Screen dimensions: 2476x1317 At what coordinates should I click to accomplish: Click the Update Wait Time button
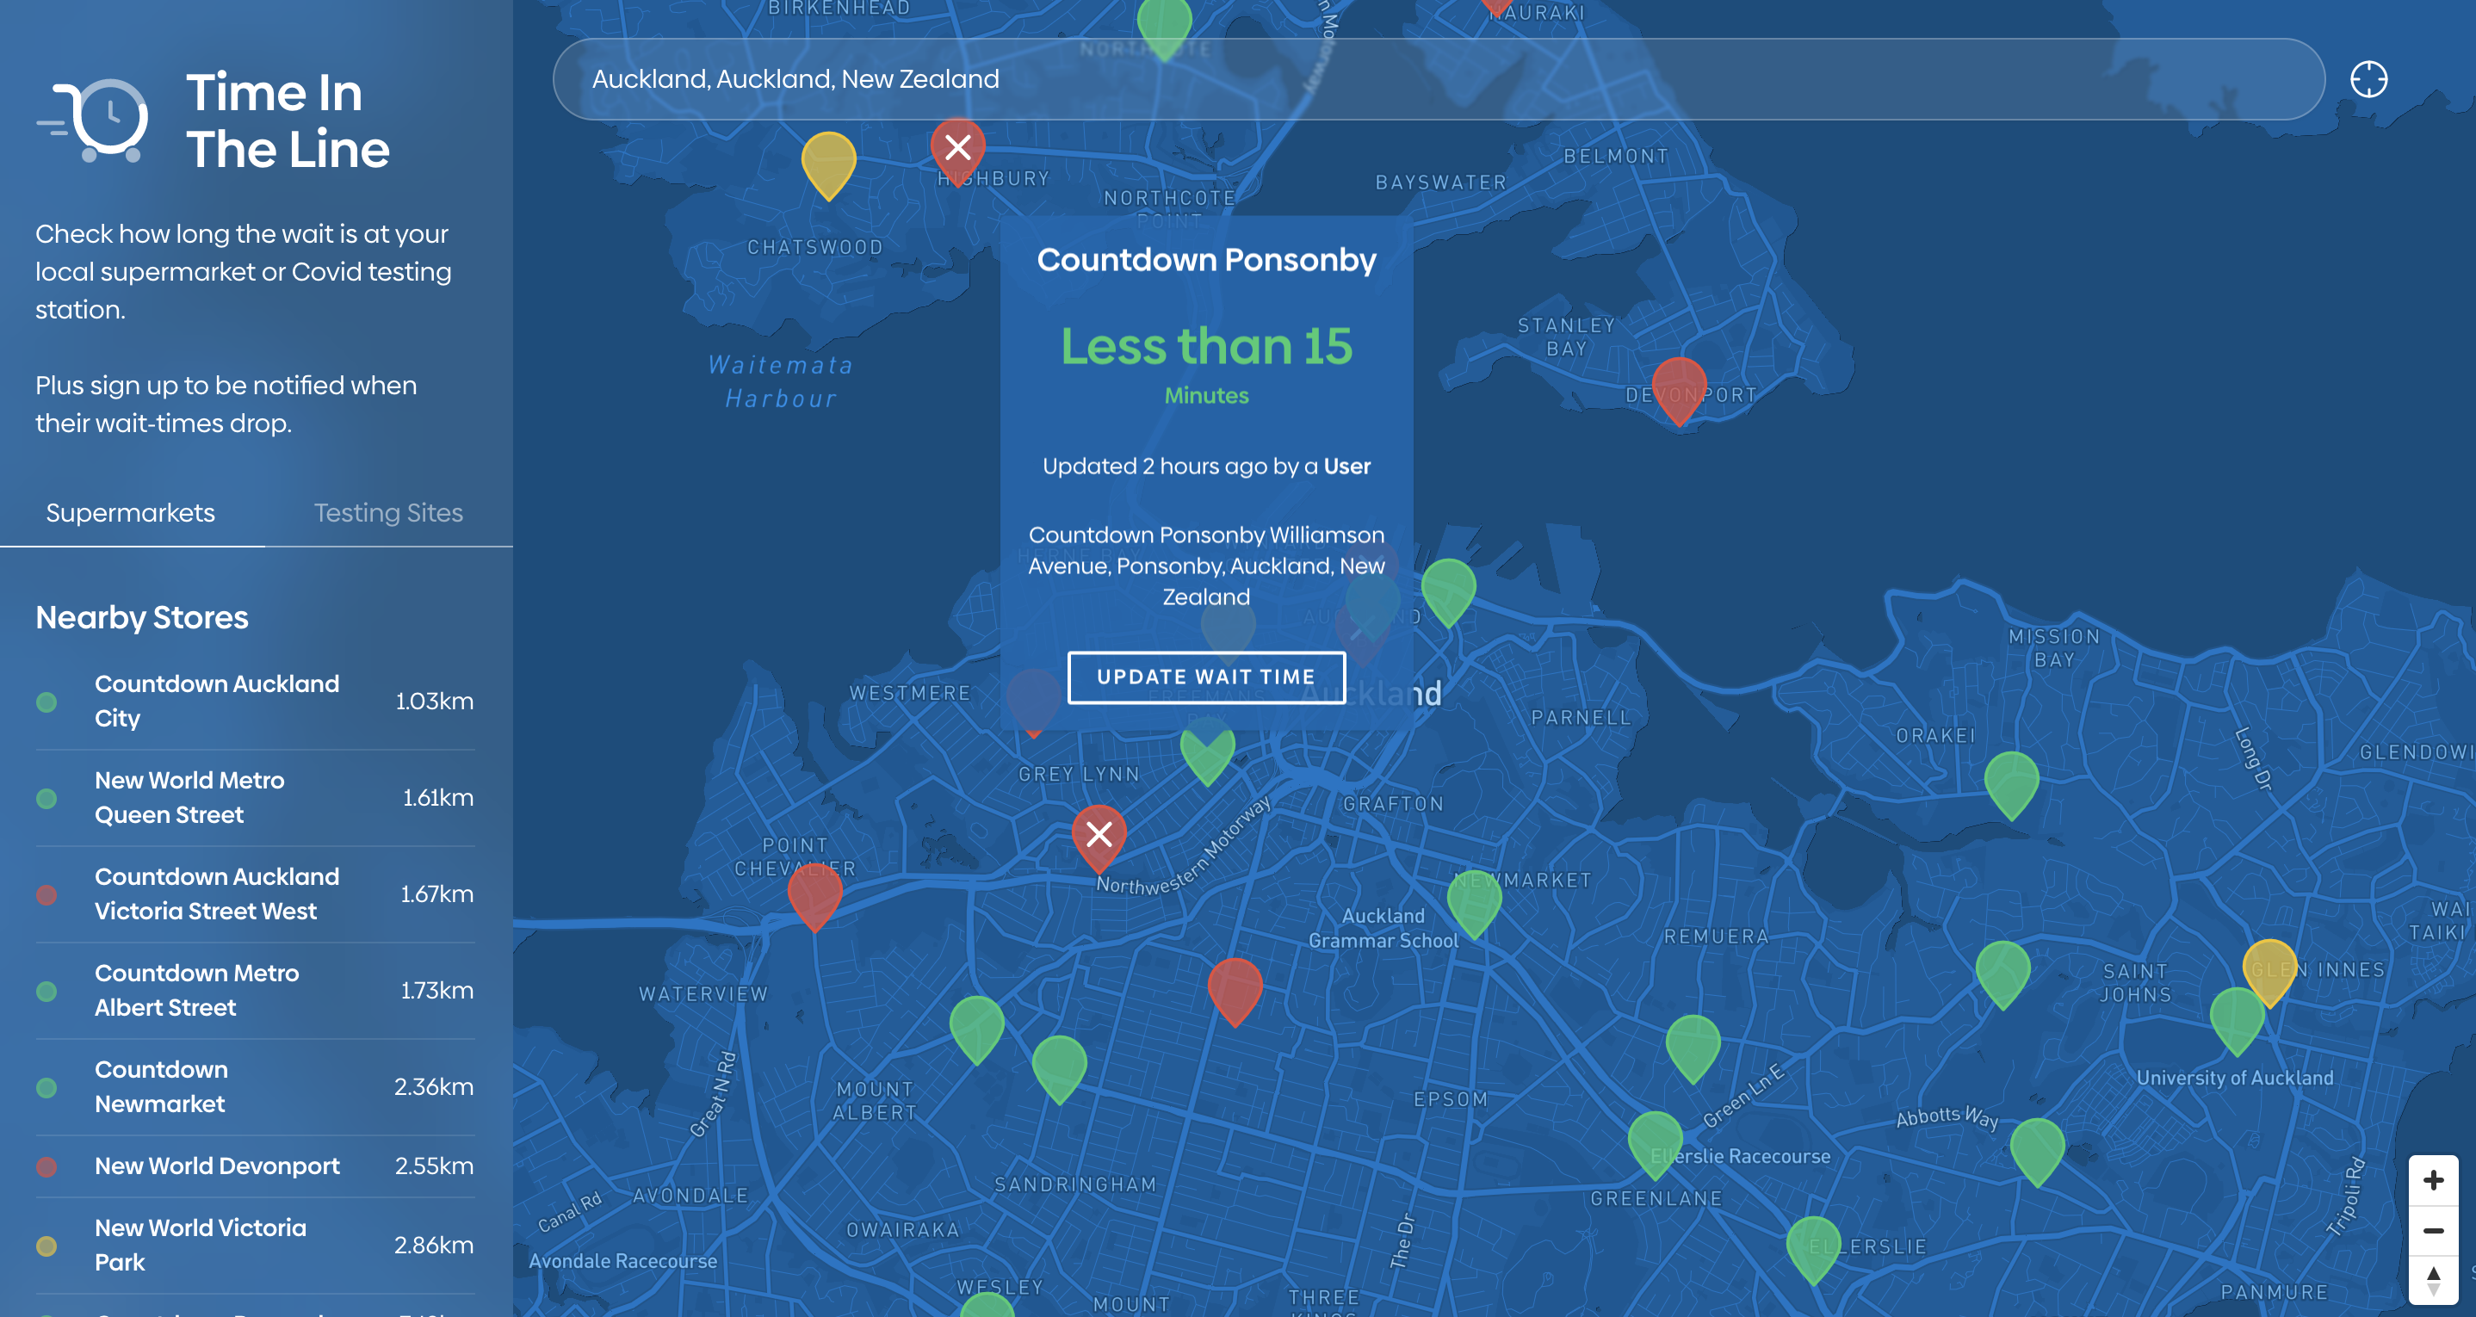[x=1206, y=677]
